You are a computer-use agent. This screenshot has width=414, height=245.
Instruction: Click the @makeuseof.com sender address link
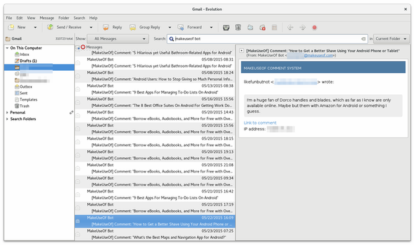click(x=319, y=55)
